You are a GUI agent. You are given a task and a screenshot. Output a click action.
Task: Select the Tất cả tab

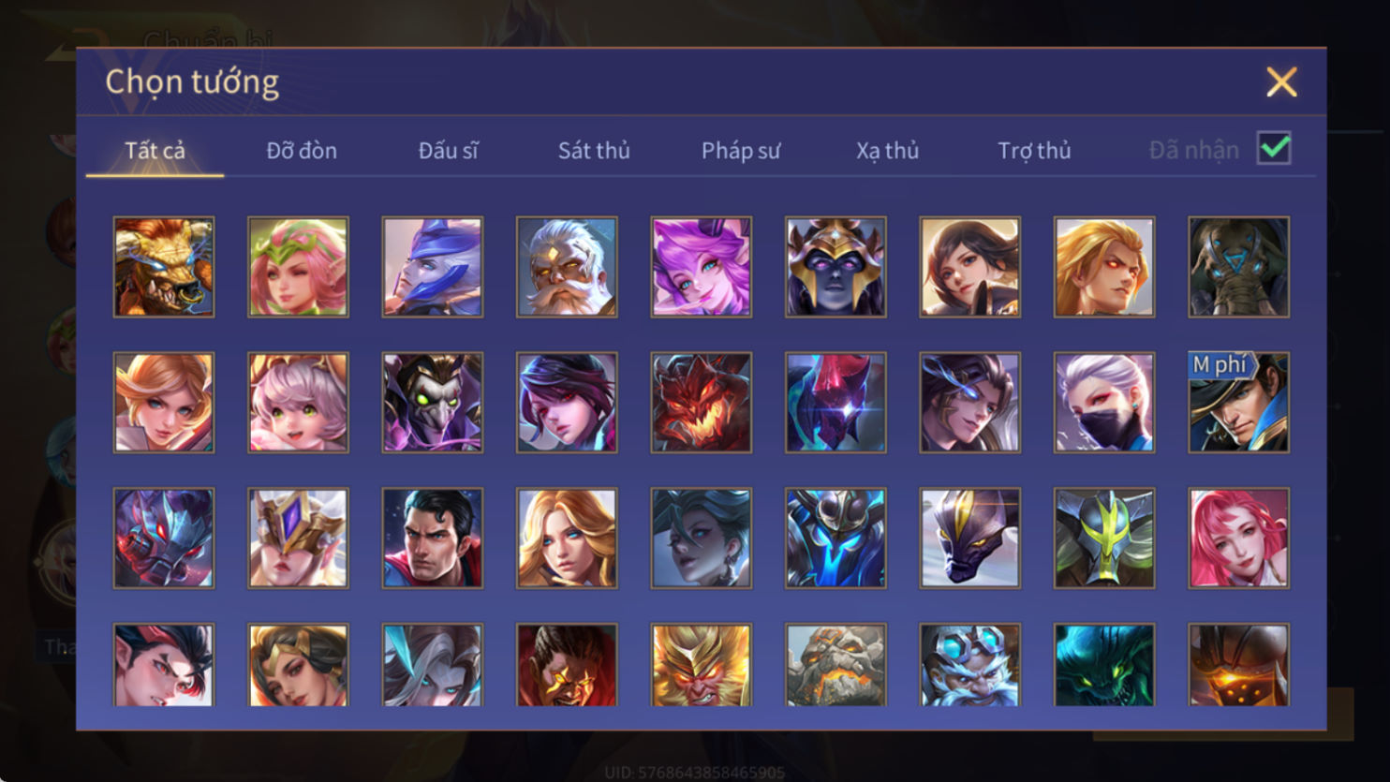[155, 150]
